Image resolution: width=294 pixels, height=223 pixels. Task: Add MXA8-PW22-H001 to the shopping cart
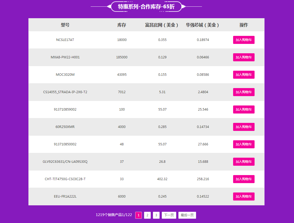point(244,57)
